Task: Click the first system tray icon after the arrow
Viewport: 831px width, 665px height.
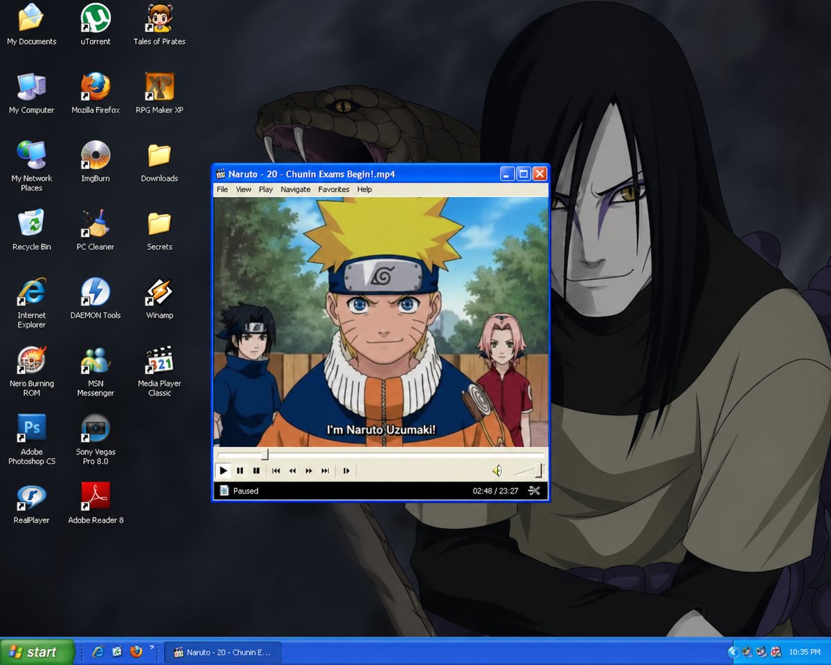Action: [747, 652]
